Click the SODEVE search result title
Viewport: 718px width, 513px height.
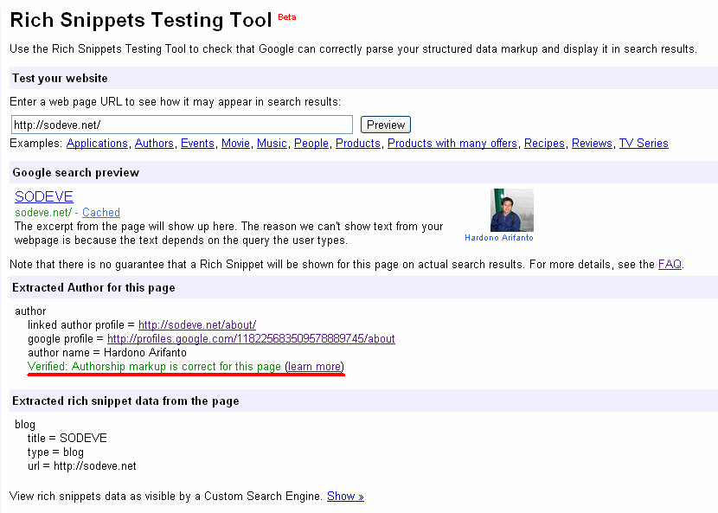point(44,196)
